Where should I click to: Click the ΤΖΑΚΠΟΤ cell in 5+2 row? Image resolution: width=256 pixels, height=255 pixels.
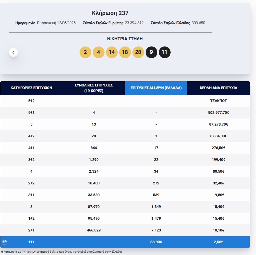pos(218,101)
